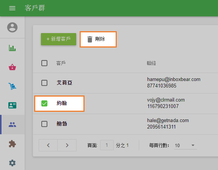Click the 客戶群 page title

click(x=35, y=8)
